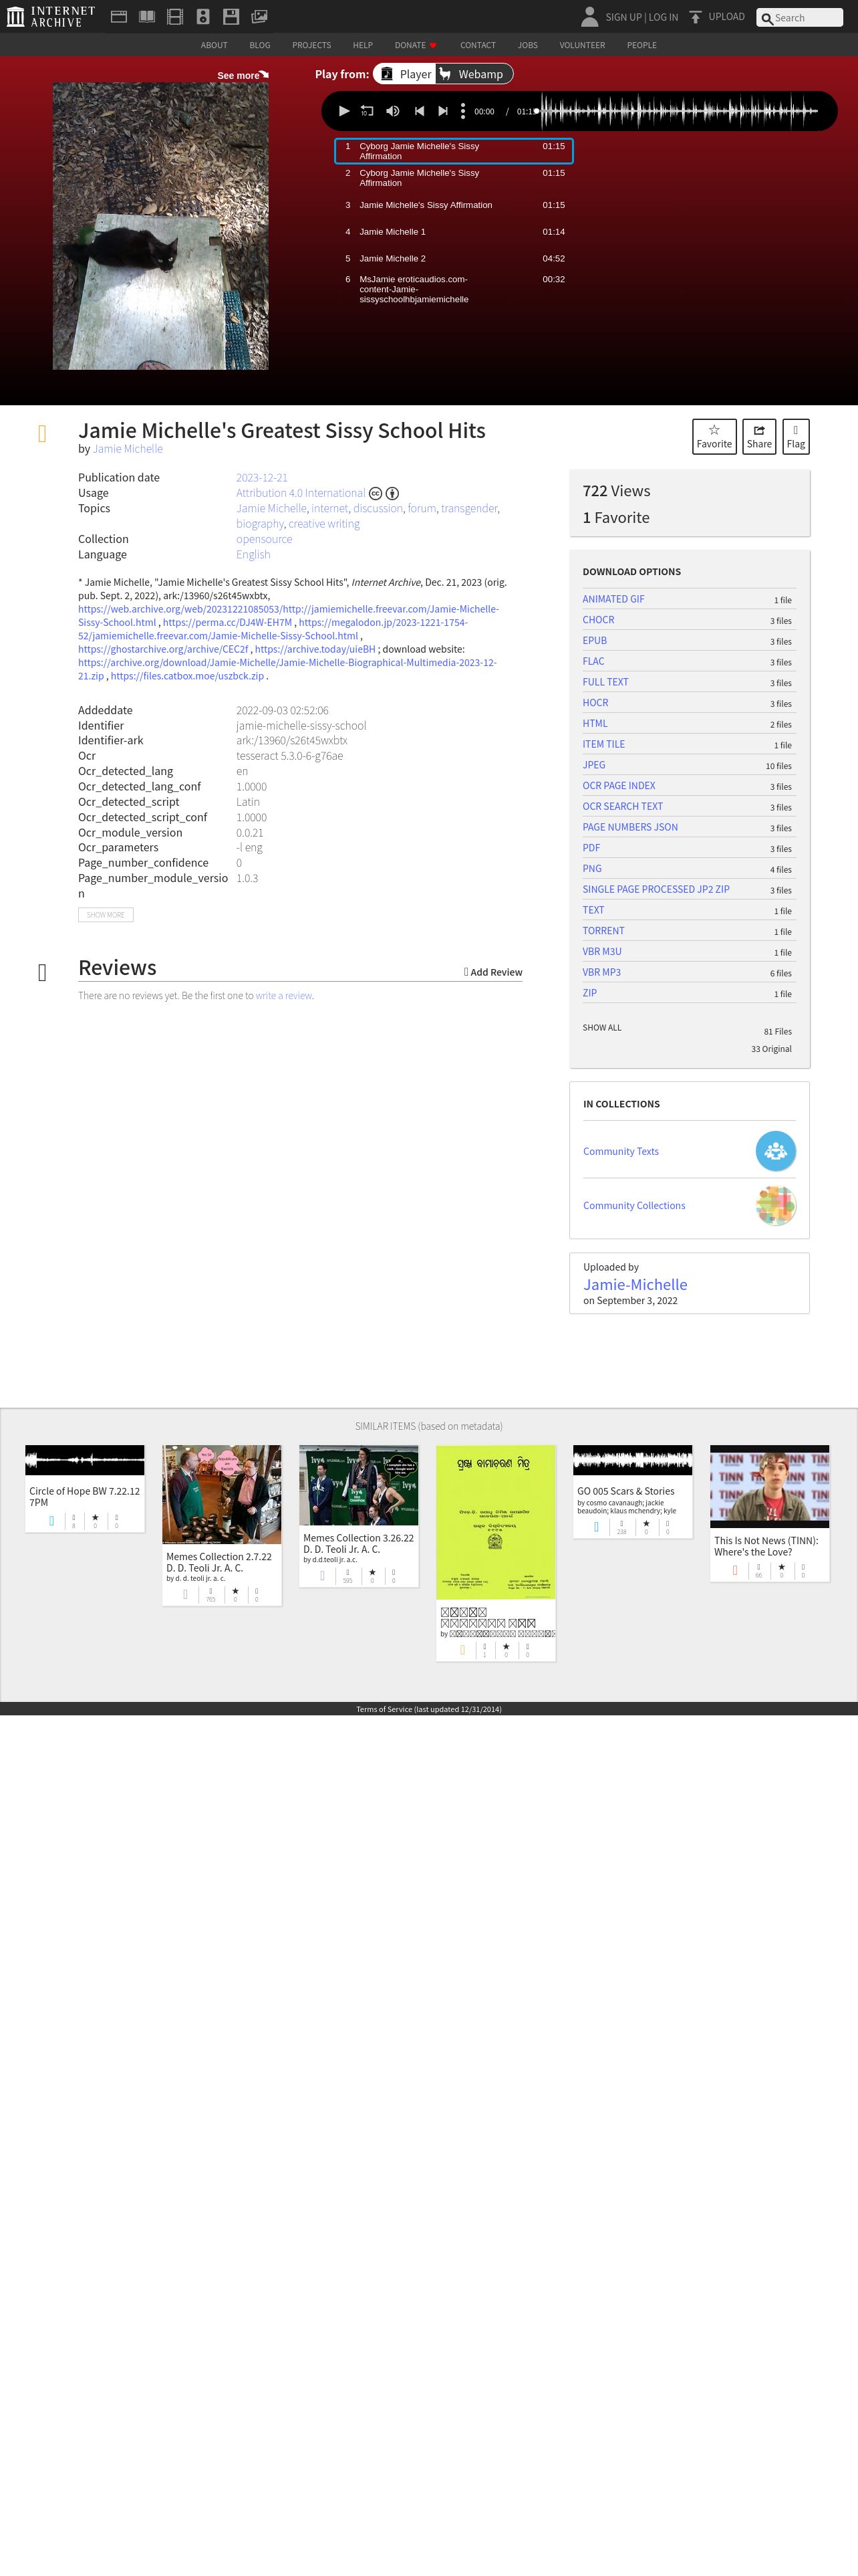Click Add Review
This screenshot has height=2576, width=858.
[493, 972]
